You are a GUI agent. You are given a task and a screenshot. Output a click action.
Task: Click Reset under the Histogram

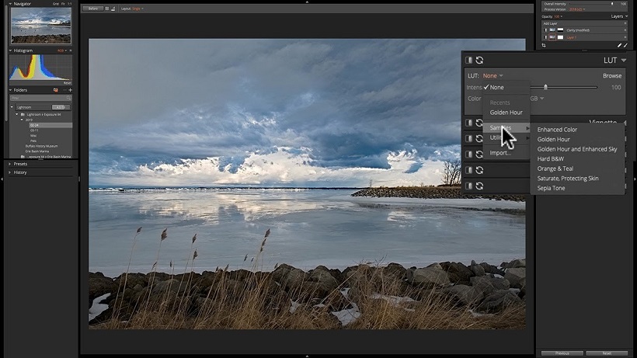coord(68,83)
